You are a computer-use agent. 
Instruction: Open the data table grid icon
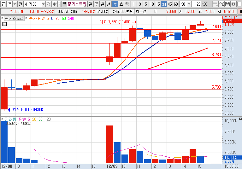coord(4,24)
